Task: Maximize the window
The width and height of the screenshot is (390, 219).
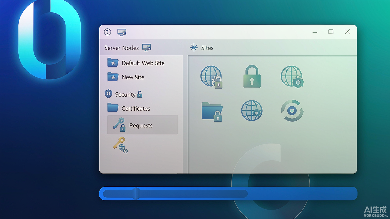Action: tap(331, 32)
